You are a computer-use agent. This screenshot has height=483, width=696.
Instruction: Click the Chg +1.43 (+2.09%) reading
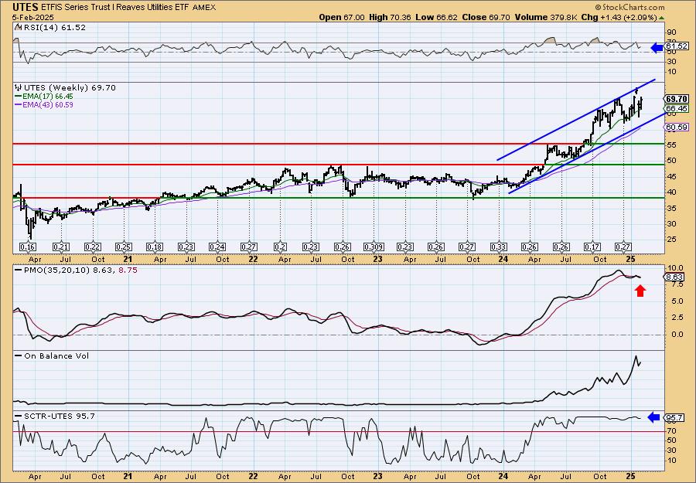point(619,17)
